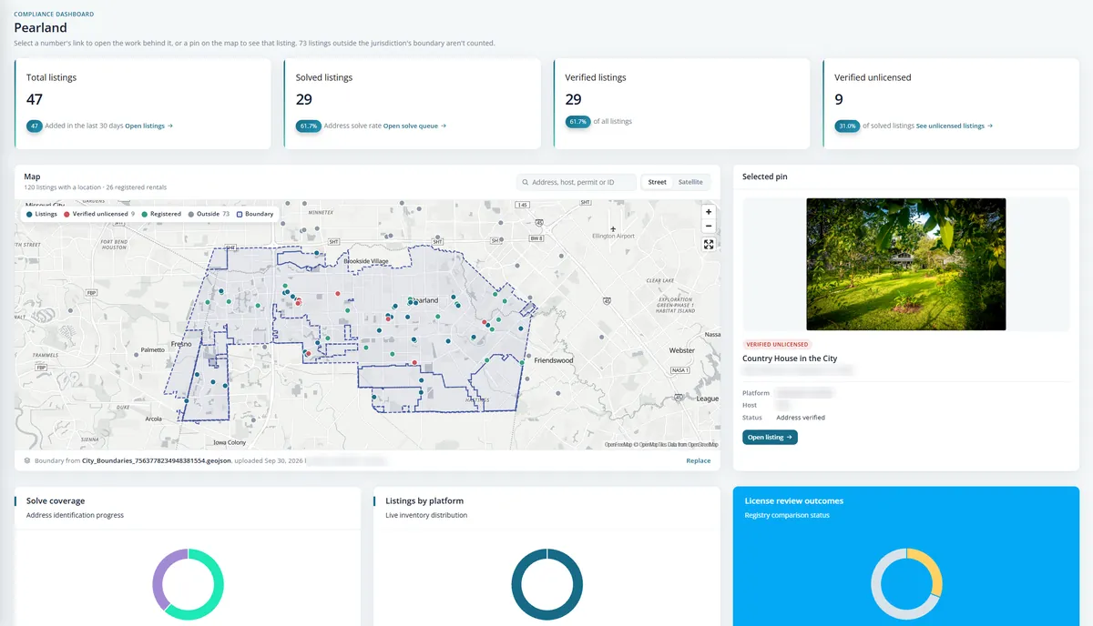Switch map to Satellite view
This screenshot has height=626, width=1093.
(690, 182)
